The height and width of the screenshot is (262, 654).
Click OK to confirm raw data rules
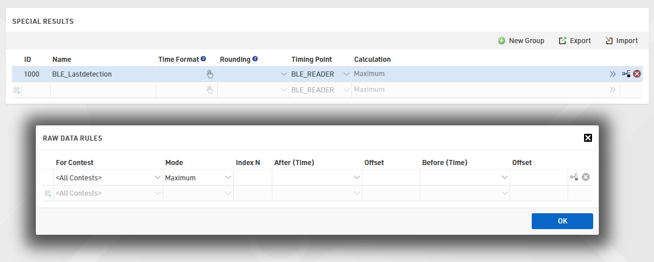coord(562,221)
